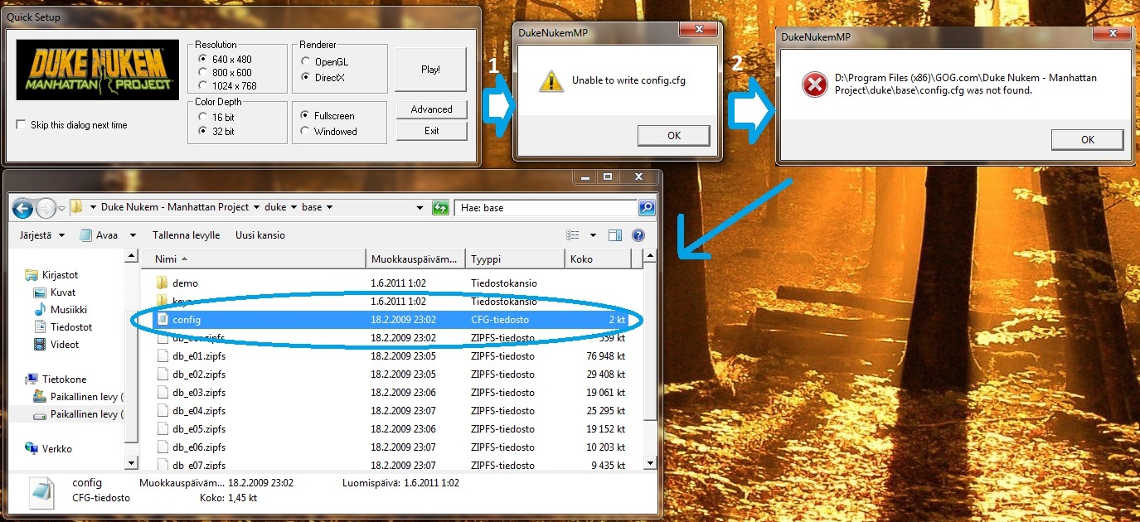Select 16 bit color depth
Screen dimensions: 1140x522
coord(203,118)
